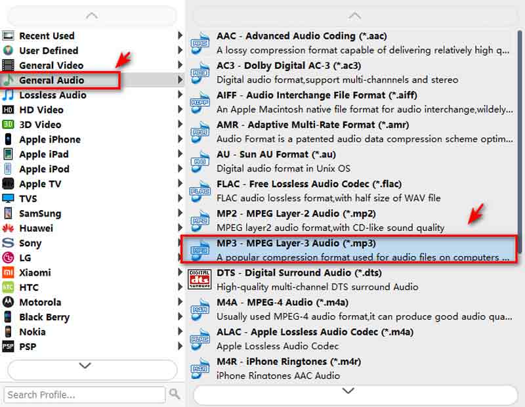The width and height of the screenshot is (525, 407).
Task: Open the HD Video category
Action: (92, 110)
